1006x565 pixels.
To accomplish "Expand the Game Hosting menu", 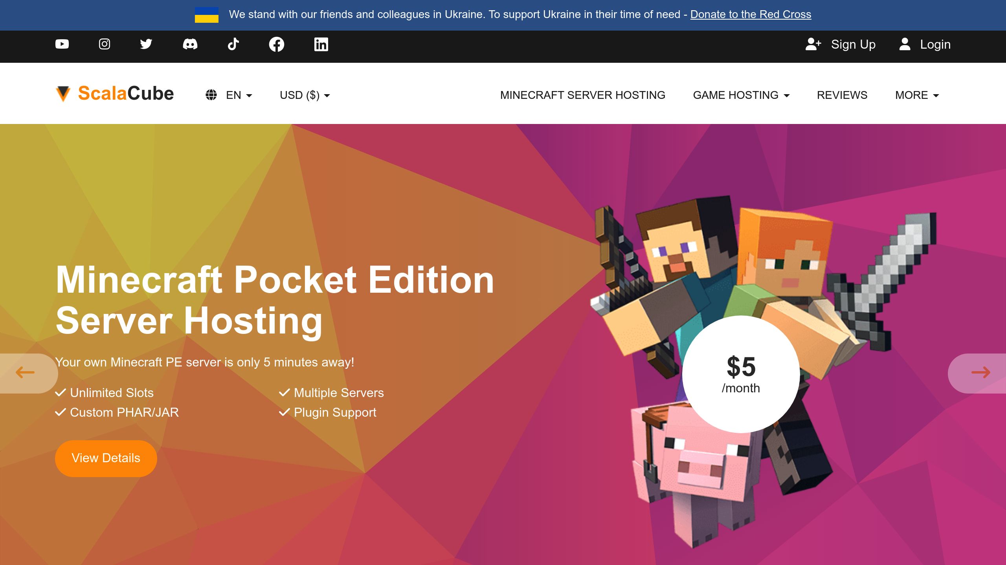I will [x=741, y=95].
